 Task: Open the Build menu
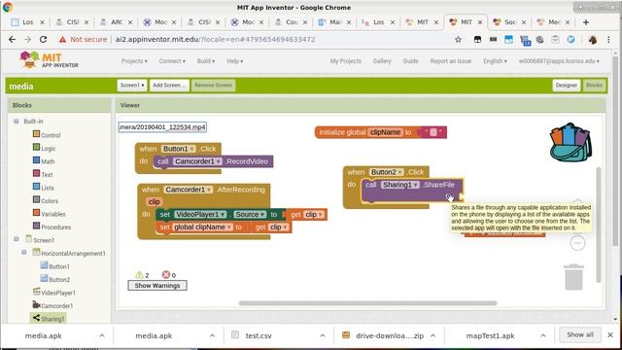(205, 61)
